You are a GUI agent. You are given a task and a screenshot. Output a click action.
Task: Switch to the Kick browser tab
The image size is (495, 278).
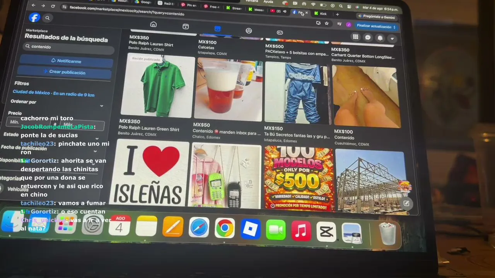pos(321,14)
